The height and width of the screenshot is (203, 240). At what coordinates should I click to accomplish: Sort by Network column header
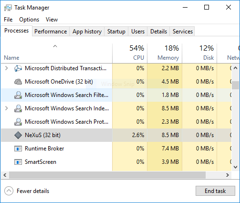(229, 53)
